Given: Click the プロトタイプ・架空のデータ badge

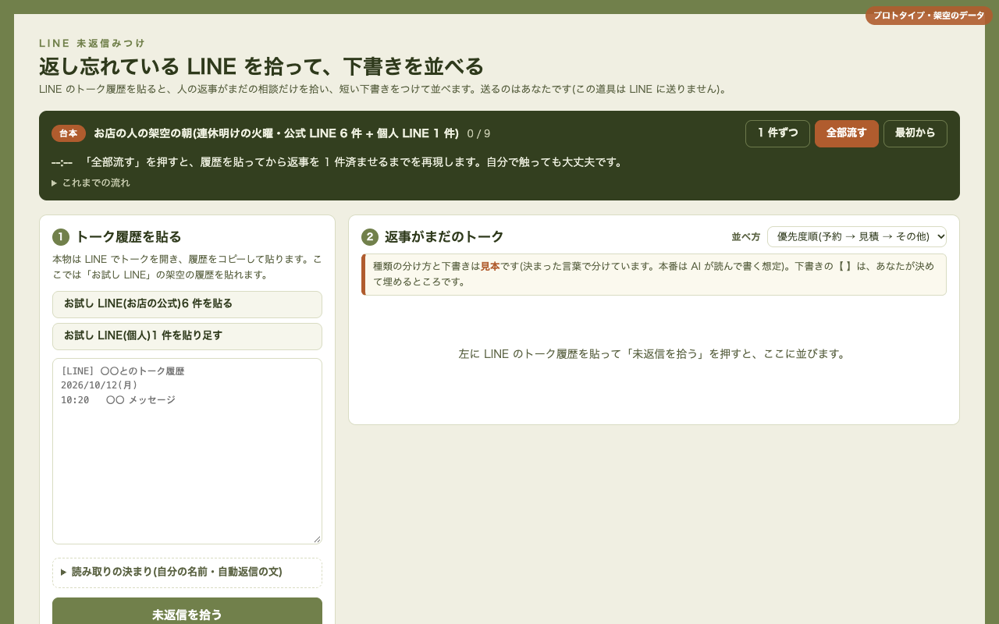Looking at the screenshot, I should tap(929, 16).
